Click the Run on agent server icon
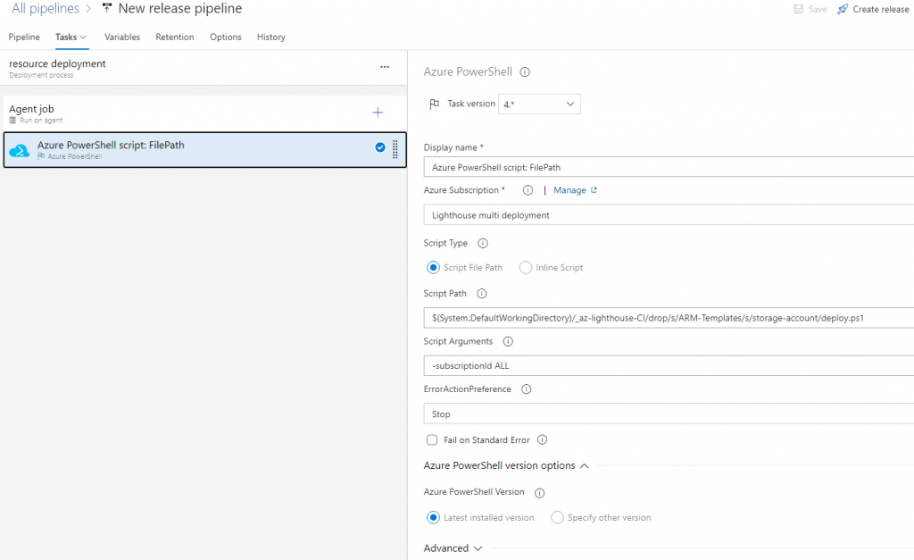Viewport: 914px width, 560px height. pos(12,121)
